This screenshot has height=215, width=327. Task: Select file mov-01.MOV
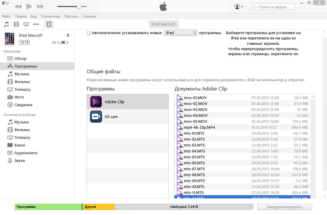pyautogui.click(x=242, y=98)
